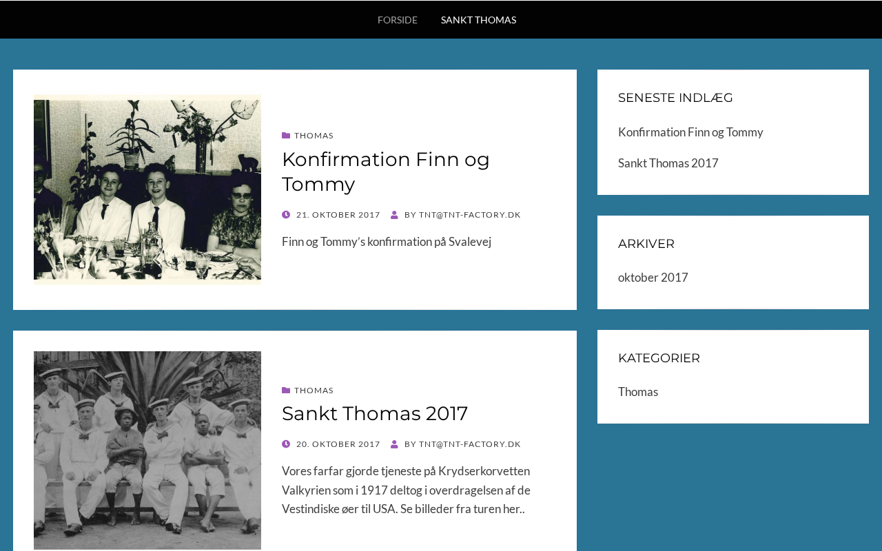Viewport: 882px width, 551px height.
Task: Click the confirmation dinner photo thumbnail
Action: click(x=147, y=189)
